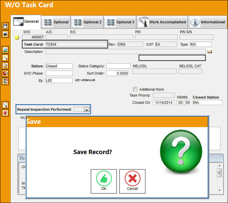Click the A/C input field

(57, 37)
